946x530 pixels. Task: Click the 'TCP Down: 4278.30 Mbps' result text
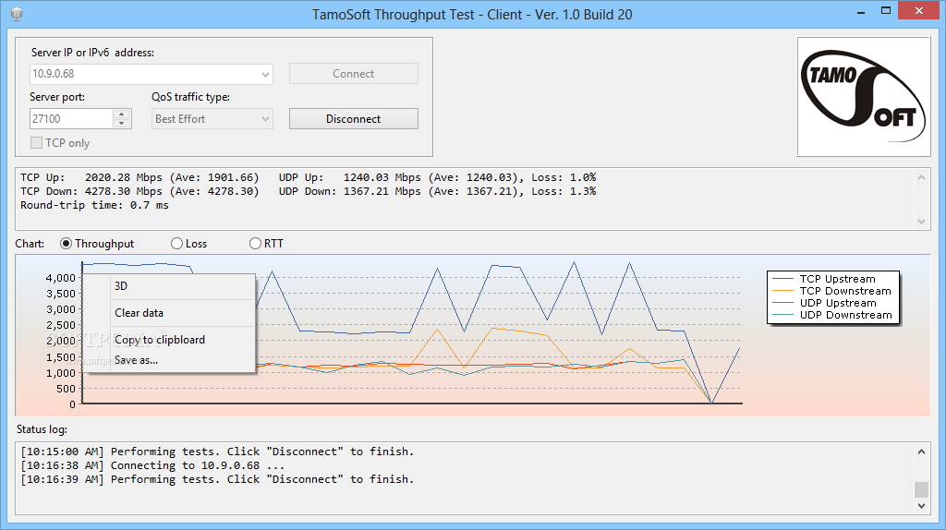pyautogui.click(x=91, y=191)
